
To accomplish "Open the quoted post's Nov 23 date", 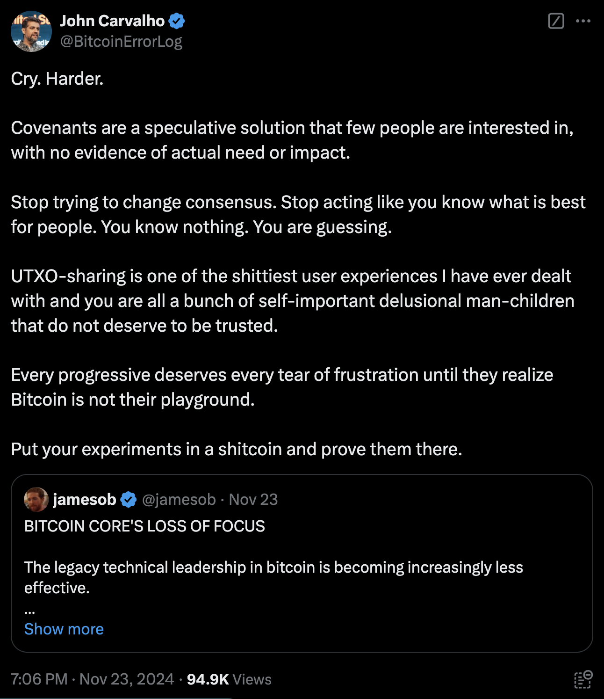I will [x=253, y=500].
